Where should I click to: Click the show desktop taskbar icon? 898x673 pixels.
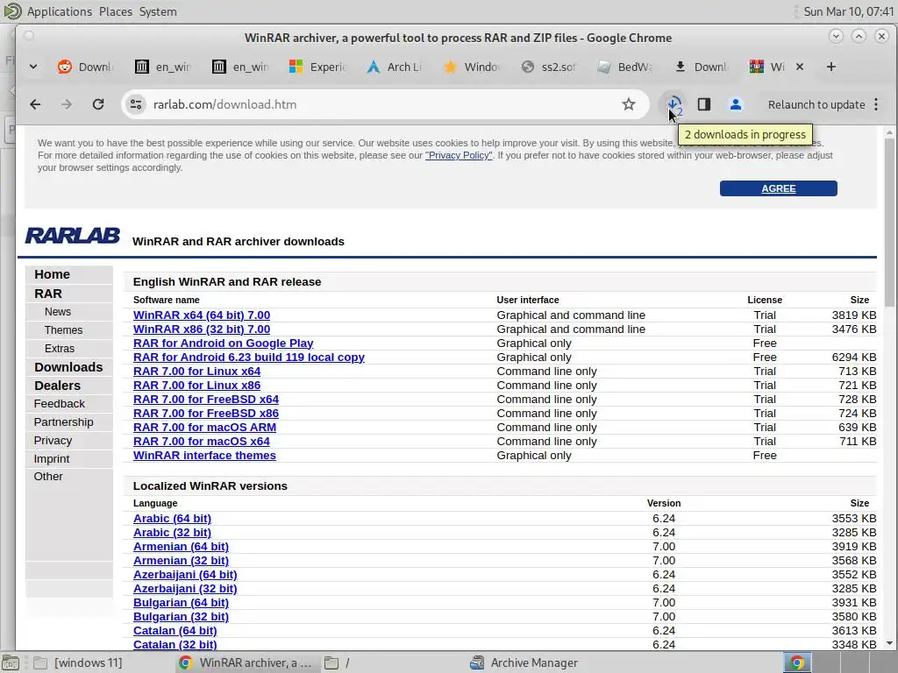[x=11, y=662]
